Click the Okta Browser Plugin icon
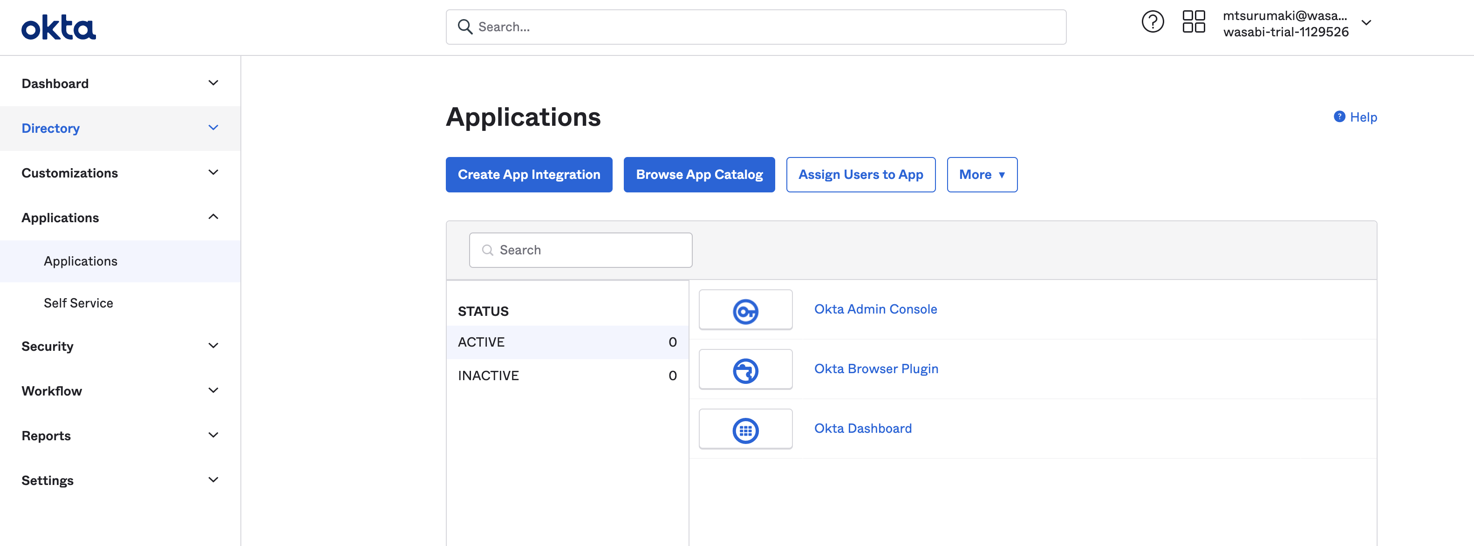The height and width of the screenshot is (546, 1474). [745, 371]
